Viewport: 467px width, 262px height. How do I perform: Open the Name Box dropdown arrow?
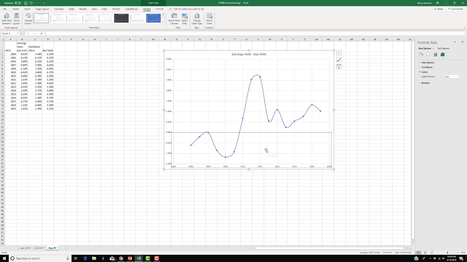(x=17, y=33)
